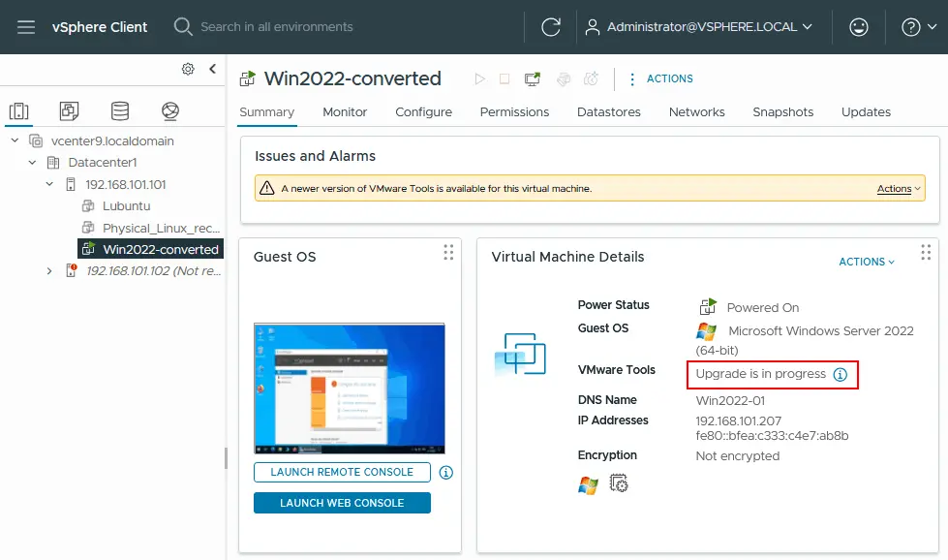Search in all environments field
The height and width of the screenshot is (560, 948).
click(x=276, y=27)
